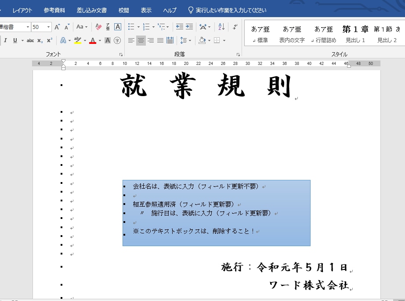Apply the sort icon in the paragraph group

click(221, 27)
